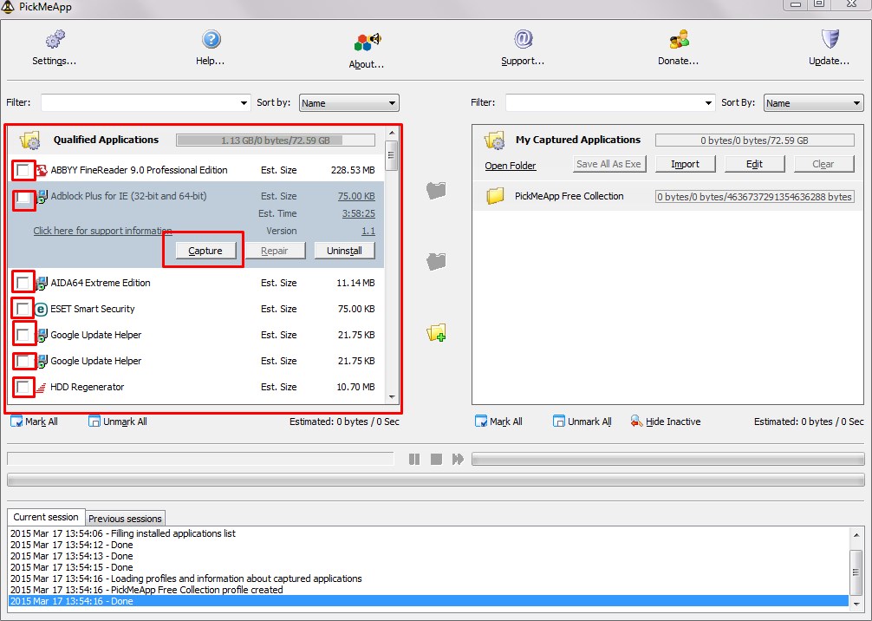The image size is (872, 621).
Task: Select log line 'Filling installed applications list'
Action: (429, 533)
